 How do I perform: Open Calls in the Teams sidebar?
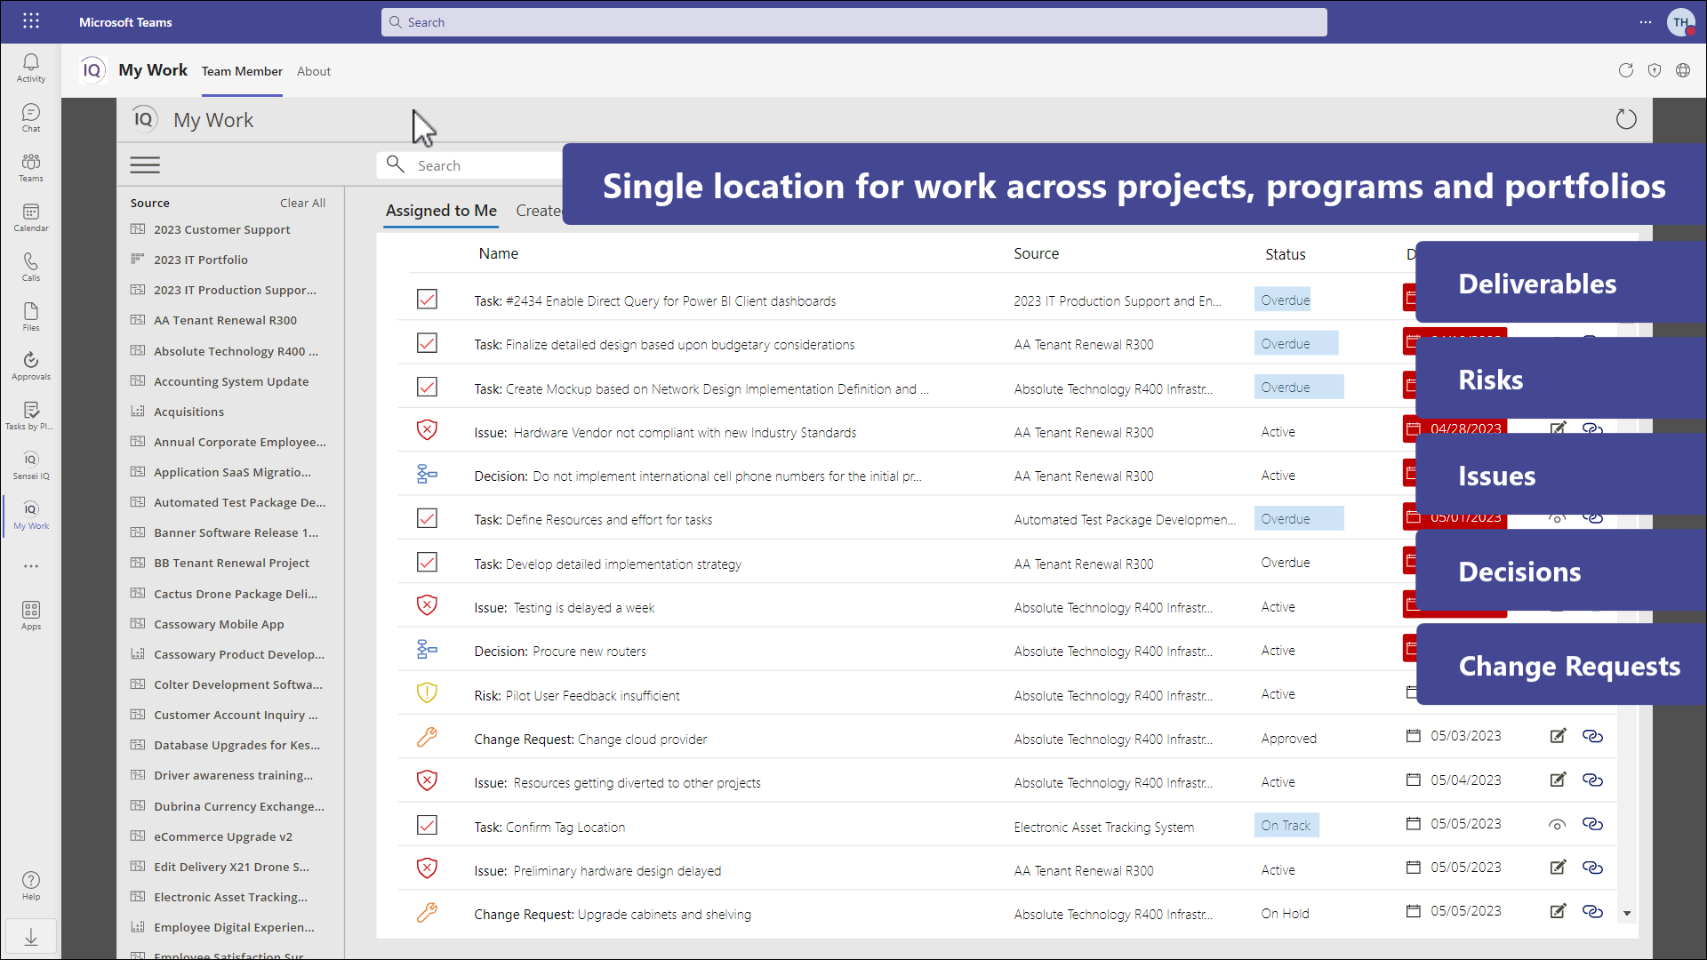pyautogui.click(x=31, y=267)
